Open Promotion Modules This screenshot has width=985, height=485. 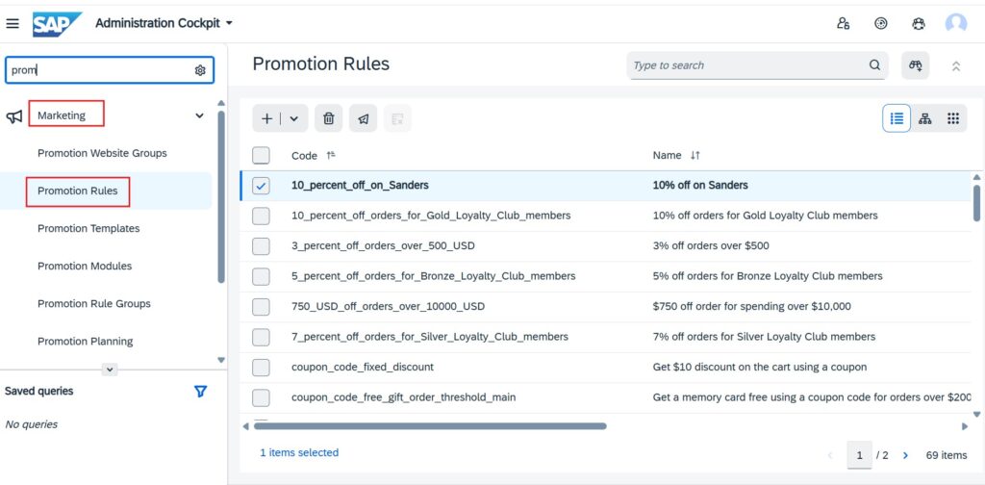click(85, 267)
